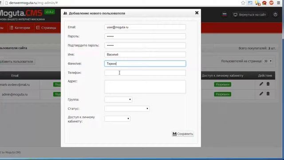The width and height of the screenshot is (284, 160).
Task: Click the Телефон input field
Action: point(145,73)
